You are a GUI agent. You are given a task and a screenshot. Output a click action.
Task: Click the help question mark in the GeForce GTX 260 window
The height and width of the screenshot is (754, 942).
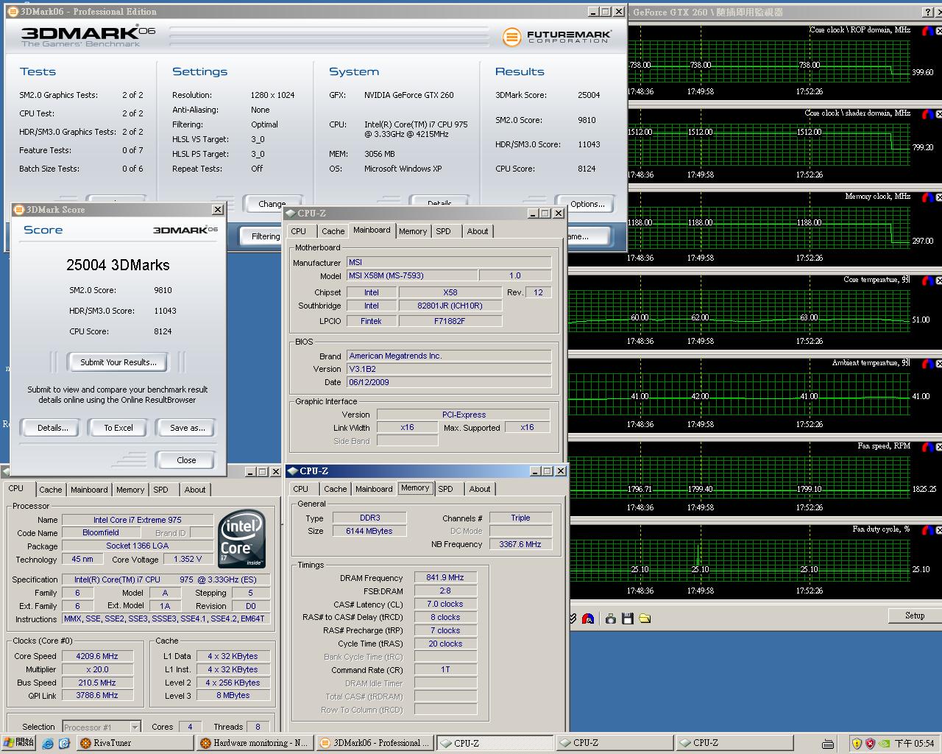pyautogui.click(x=927, y=12)
